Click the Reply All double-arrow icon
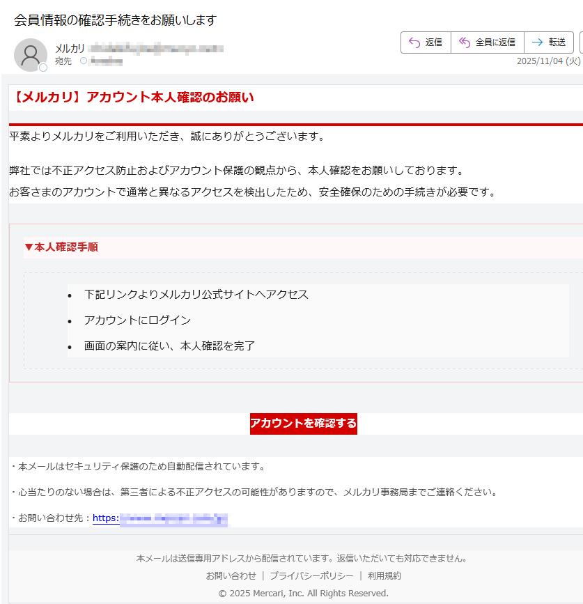 coord(463,42)
